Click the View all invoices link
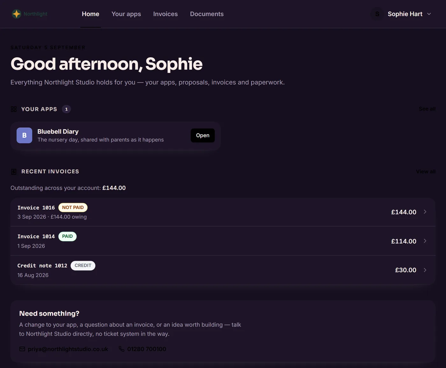Viewport: 446px width, 368px height. click(x=426, y=171)
